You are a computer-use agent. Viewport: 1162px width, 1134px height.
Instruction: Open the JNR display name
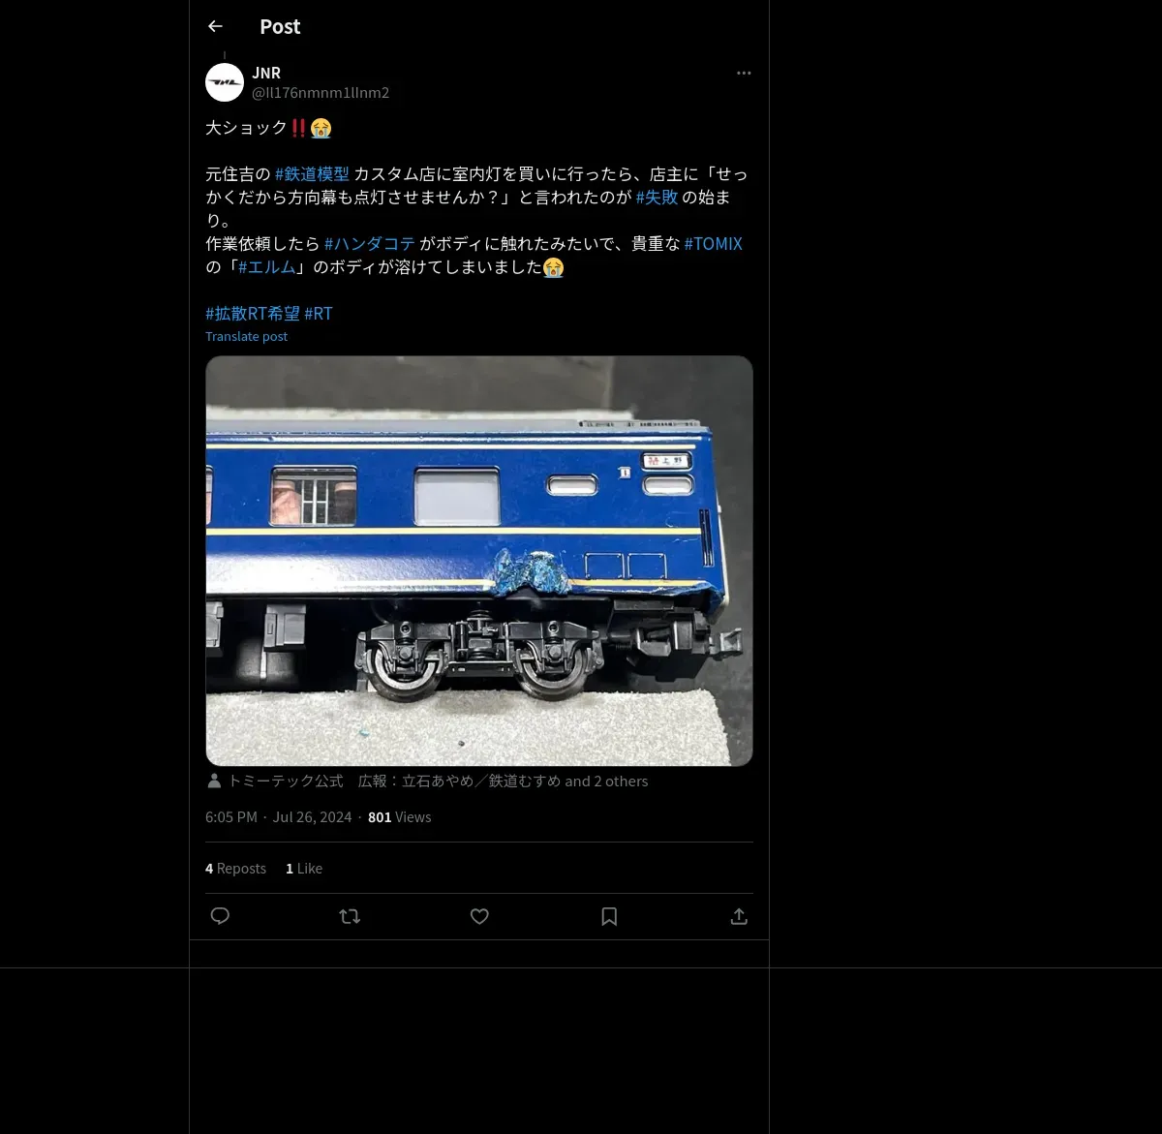point(266,73)
